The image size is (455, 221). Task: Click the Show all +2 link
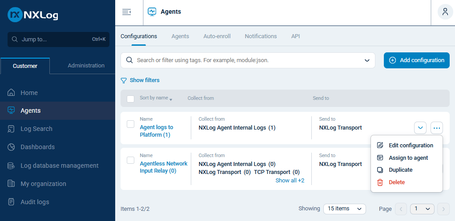point(290,180)
